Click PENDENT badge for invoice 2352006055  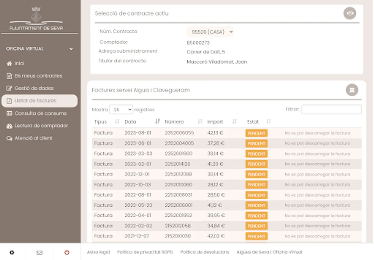pyautogui.click(x=256, y=133)
